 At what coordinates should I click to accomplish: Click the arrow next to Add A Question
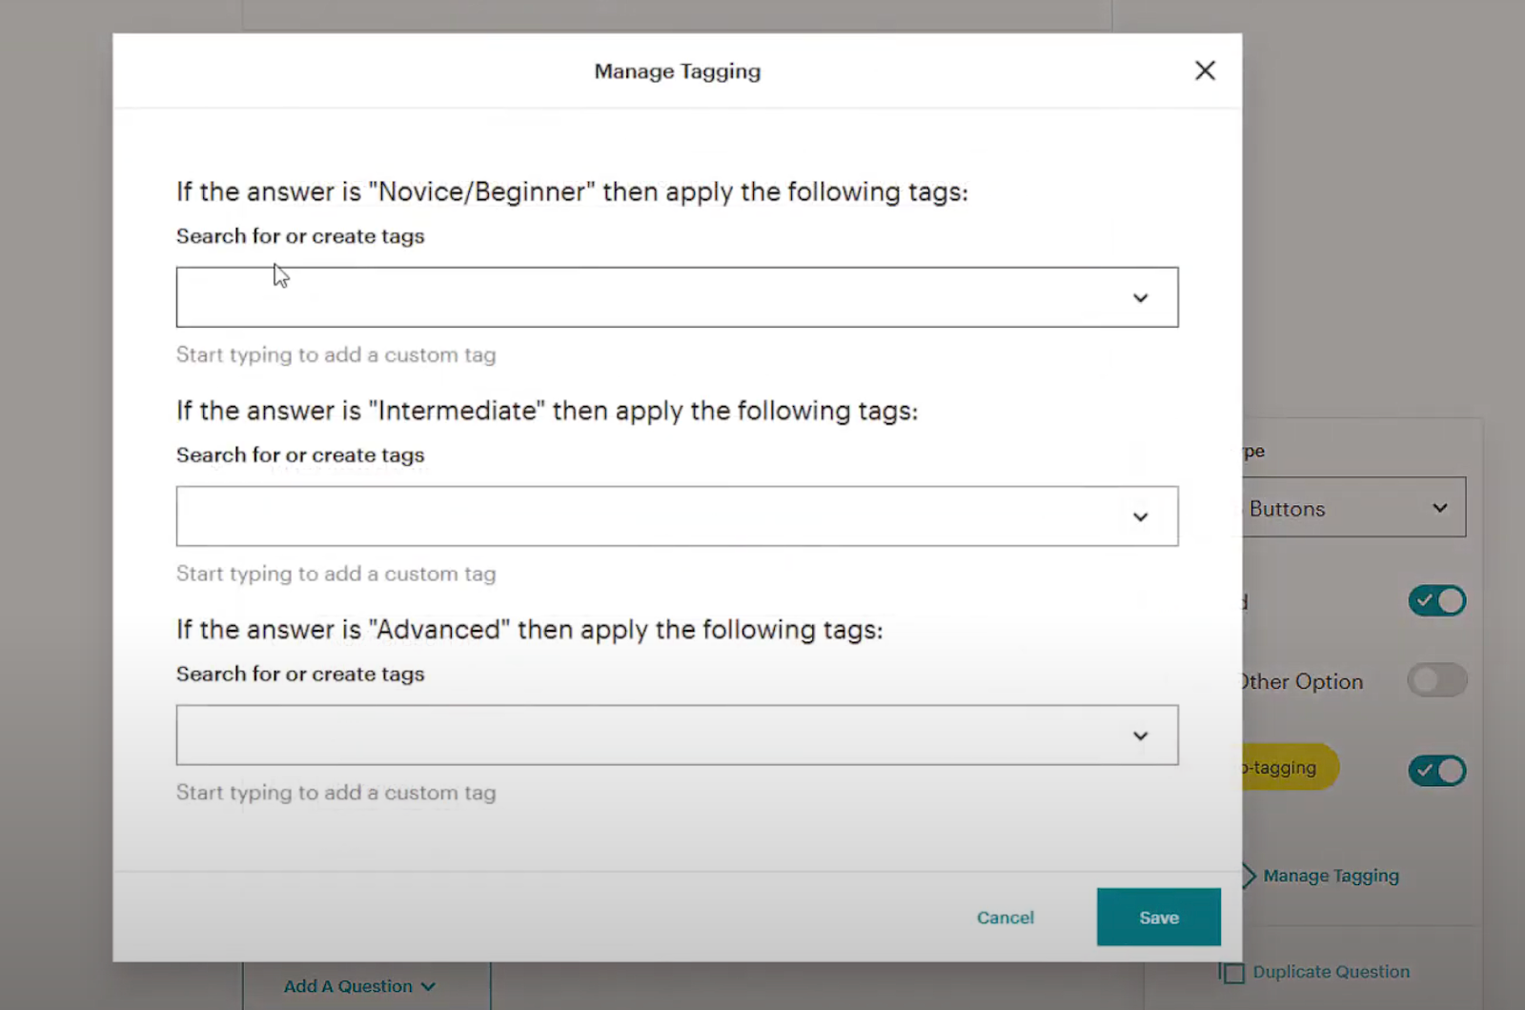tap(428, 986)
